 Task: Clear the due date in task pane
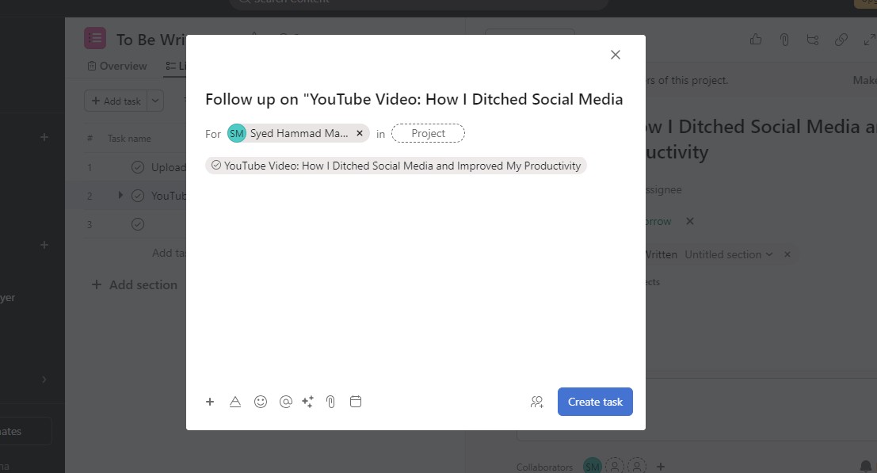point(690,221)
